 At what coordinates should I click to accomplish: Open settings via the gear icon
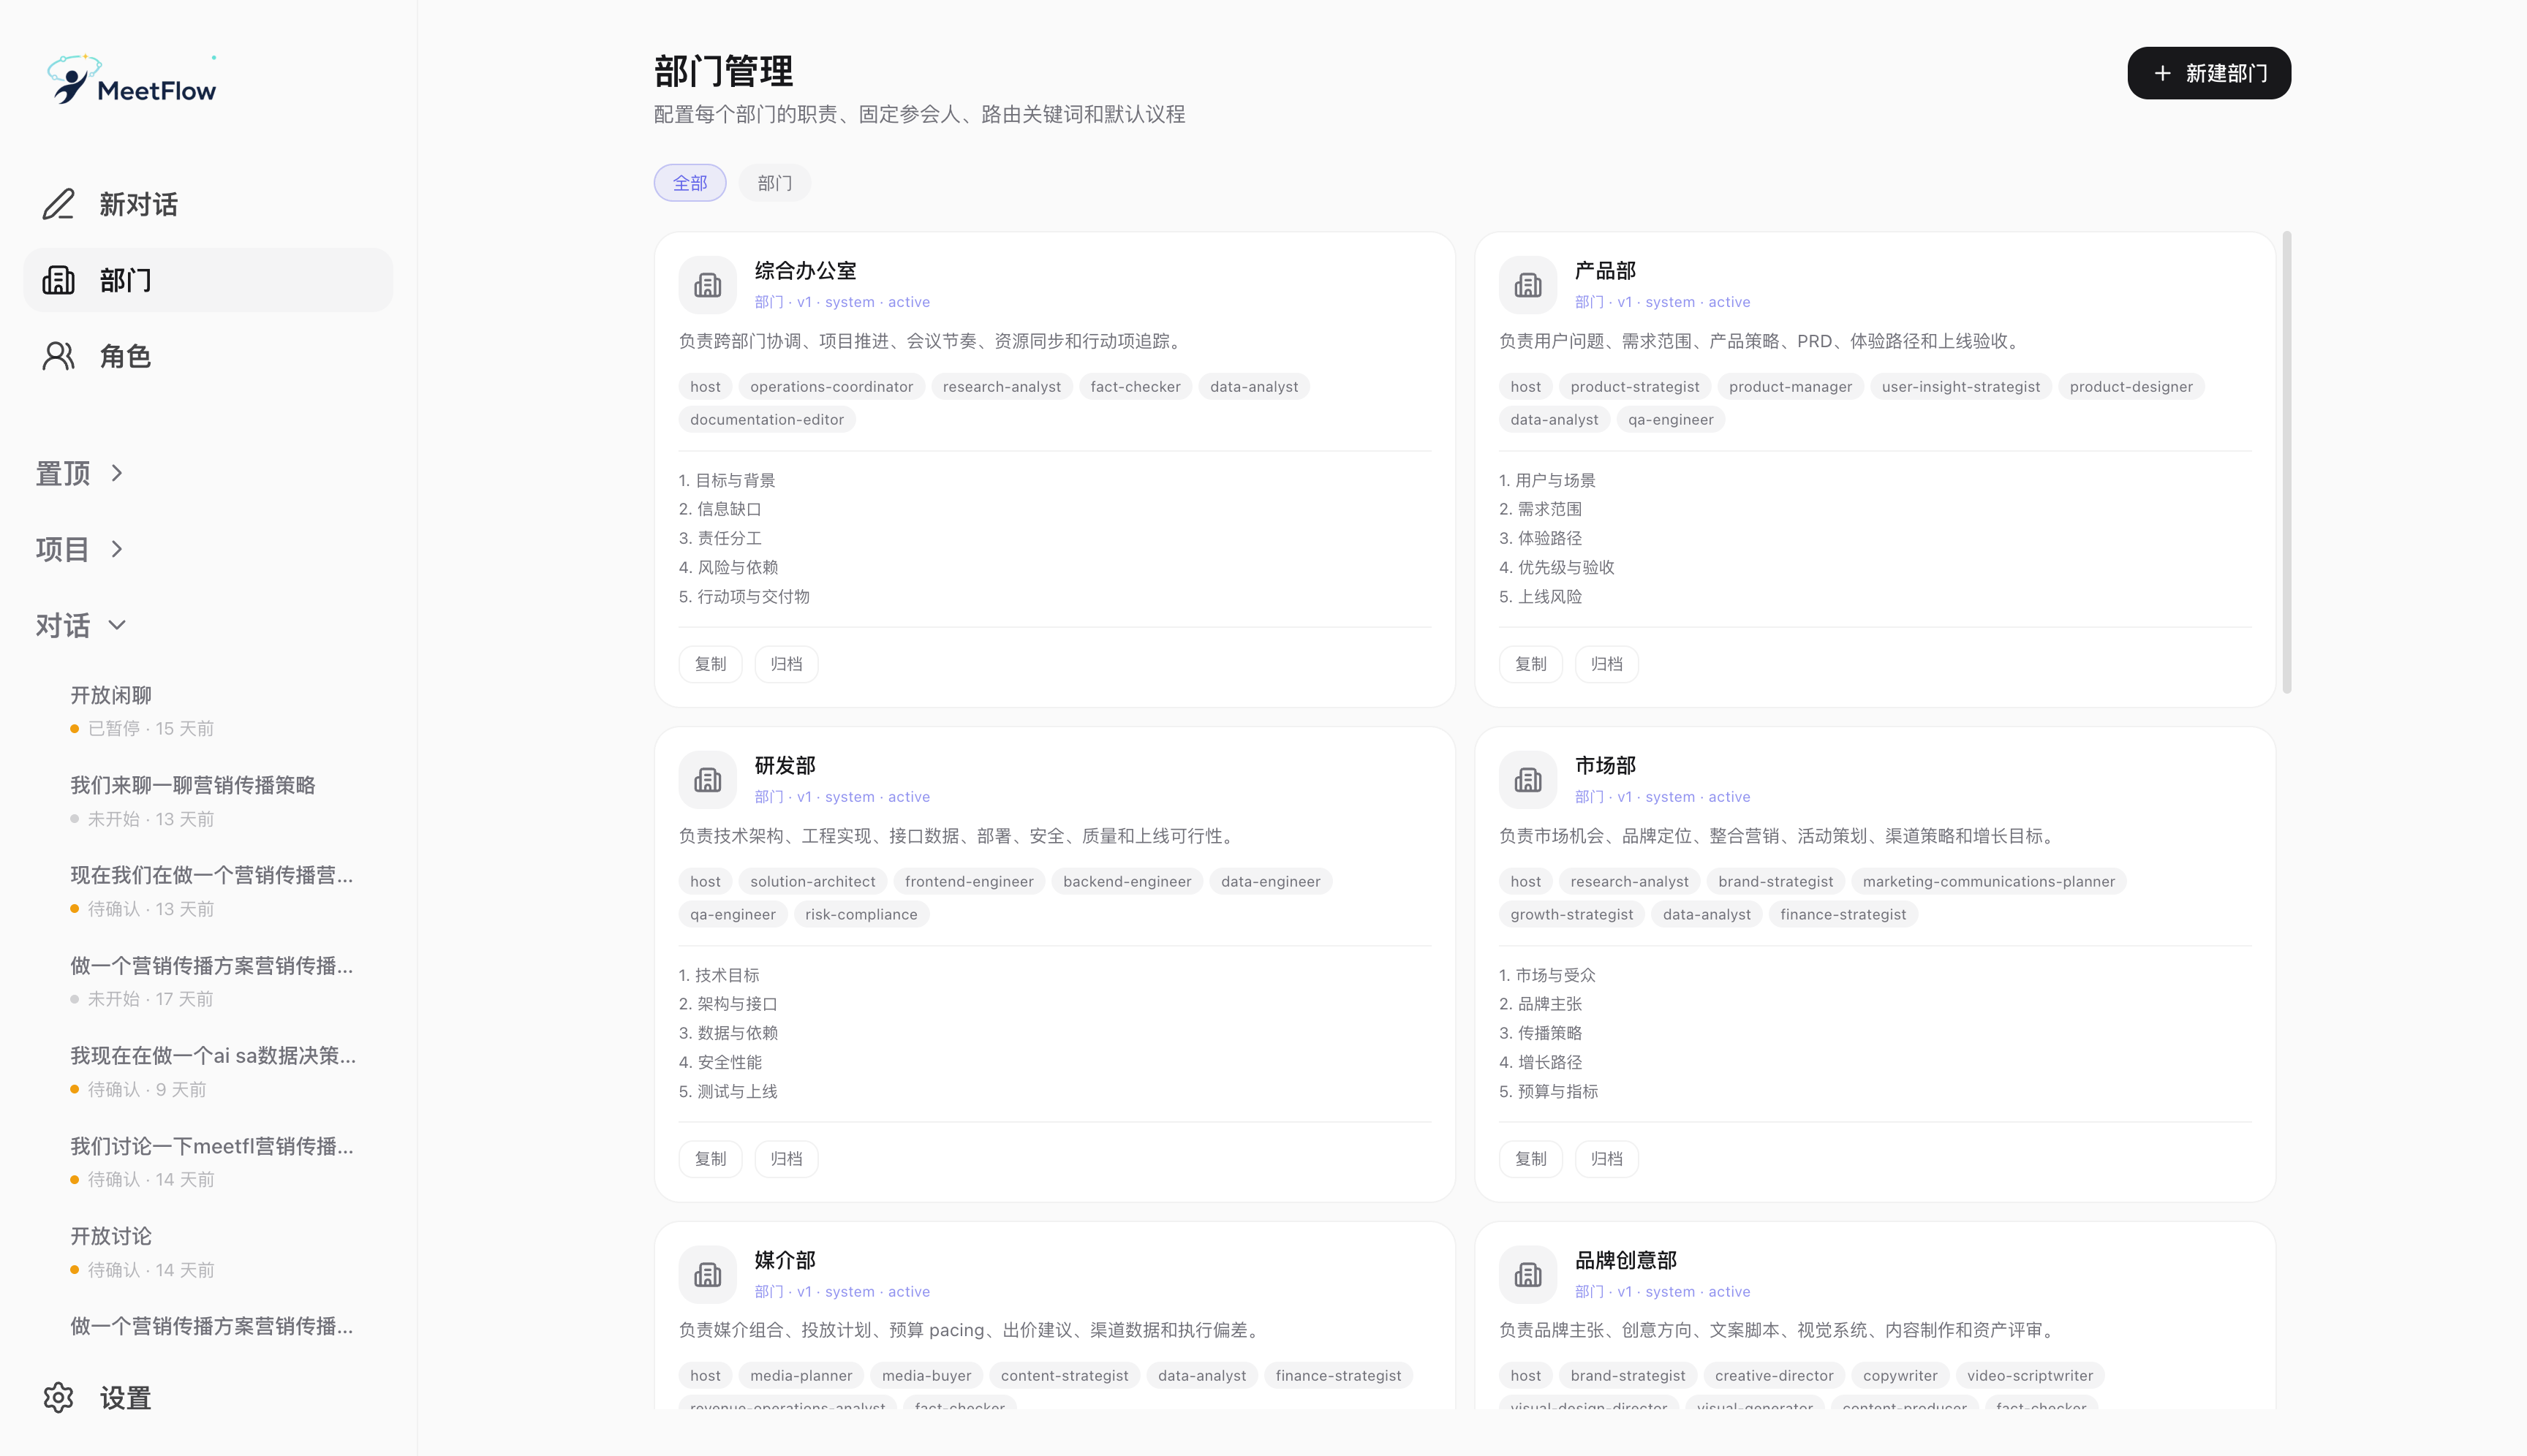pos(58,1398)
